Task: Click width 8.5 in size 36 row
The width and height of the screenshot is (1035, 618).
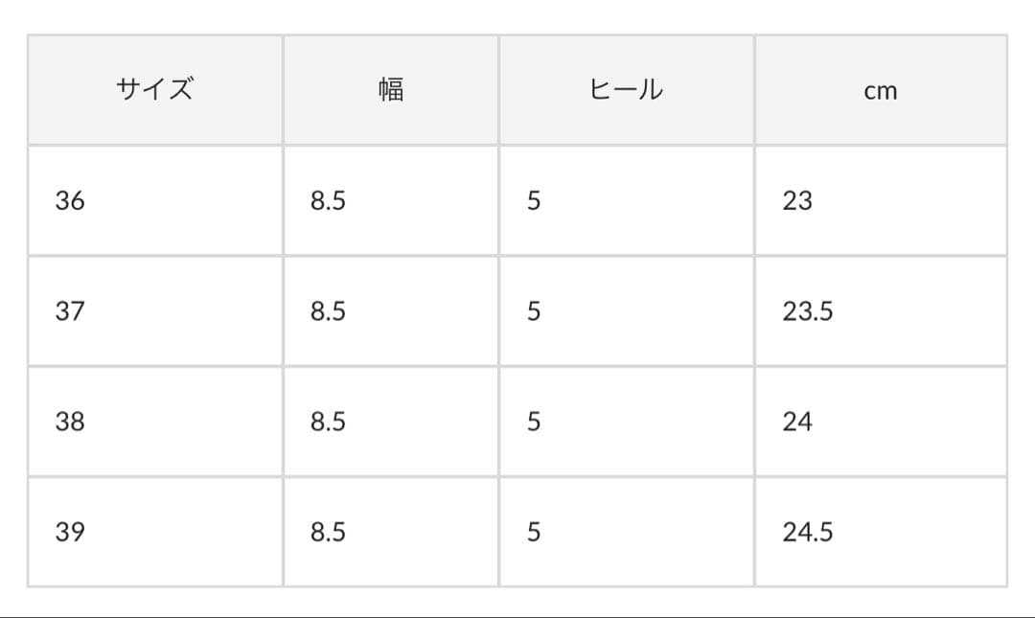Action: click(x=328, y=201)
